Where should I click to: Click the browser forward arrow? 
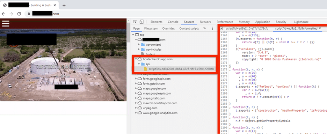click(x=11, y=14)
